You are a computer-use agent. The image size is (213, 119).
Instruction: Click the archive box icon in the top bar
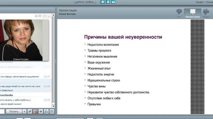click(113, 2)
